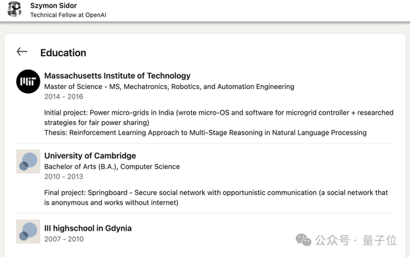This screenshot has height=257, width=410.
Task: Click the Education section heading
Action: (63, 53)
